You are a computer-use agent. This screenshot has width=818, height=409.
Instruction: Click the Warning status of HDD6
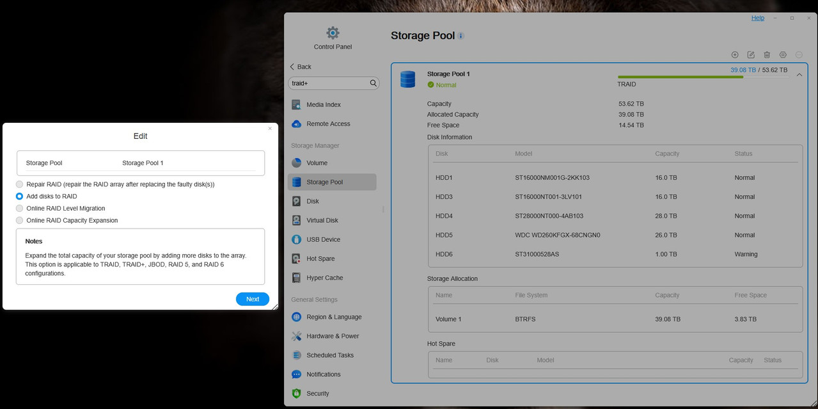pyautogui.click(x=746, y=254)
